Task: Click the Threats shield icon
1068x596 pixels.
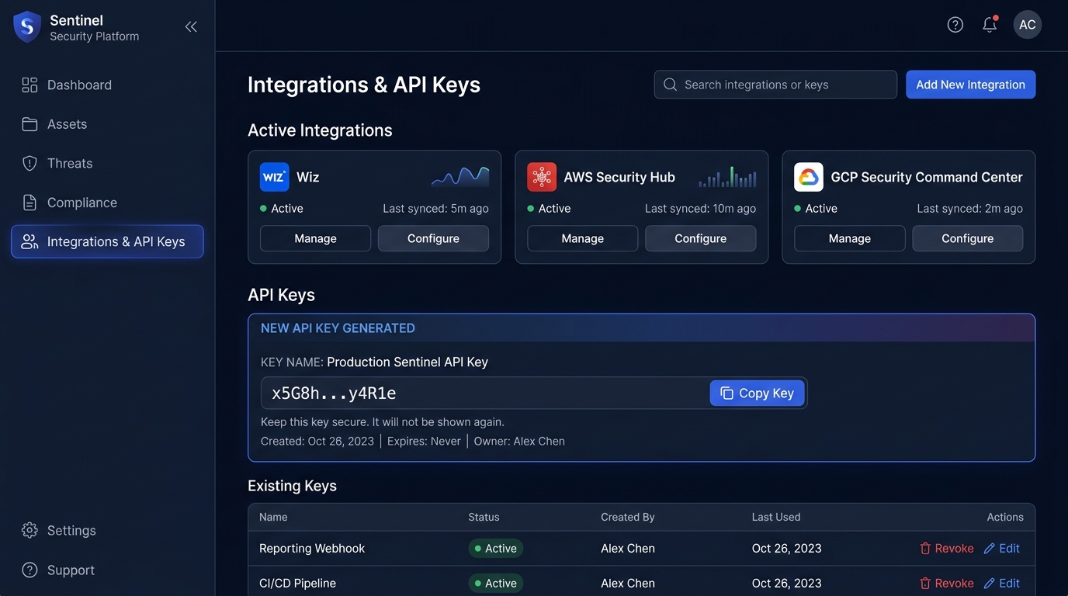Action: click(x=29, y=163)
